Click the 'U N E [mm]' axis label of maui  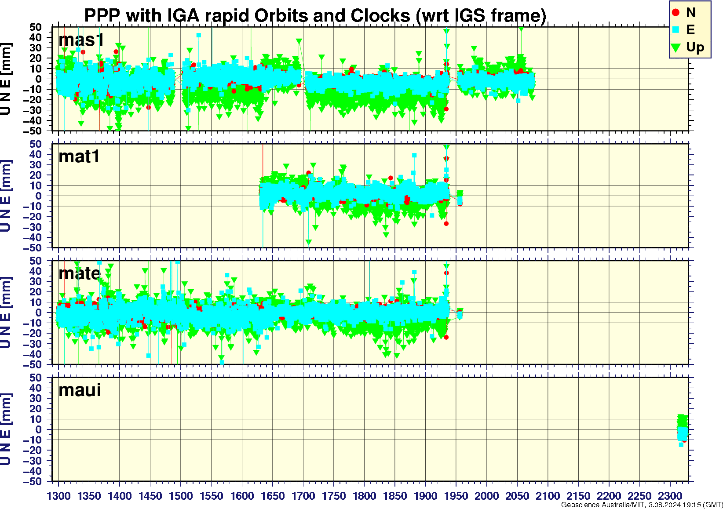(x=6, y=429)
